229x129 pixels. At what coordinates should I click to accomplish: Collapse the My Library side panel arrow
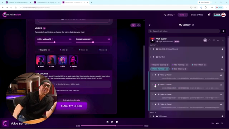150,25
